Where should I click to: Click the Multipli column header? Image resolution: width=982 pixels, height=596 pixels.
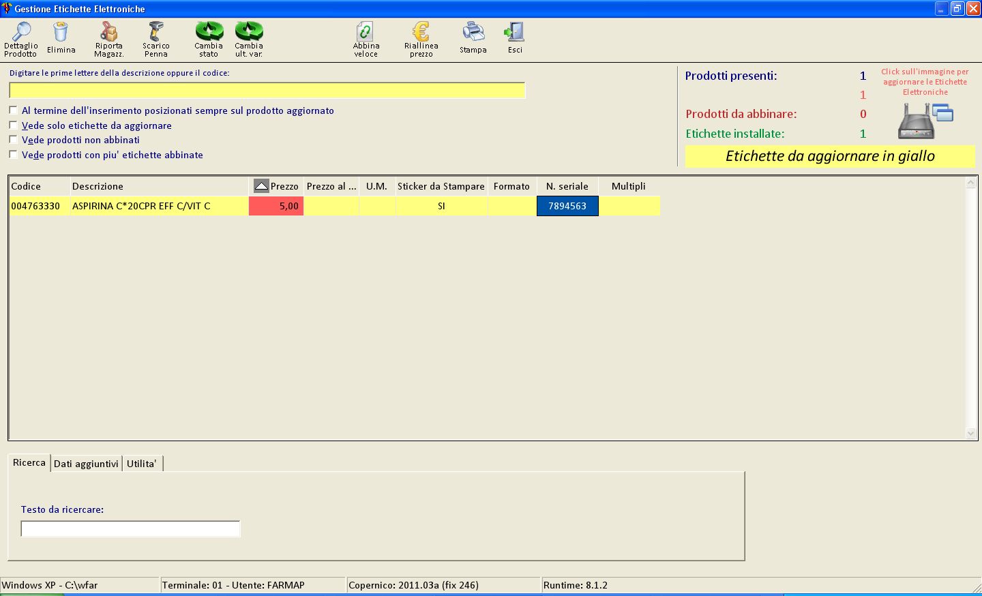coord(629,186)
